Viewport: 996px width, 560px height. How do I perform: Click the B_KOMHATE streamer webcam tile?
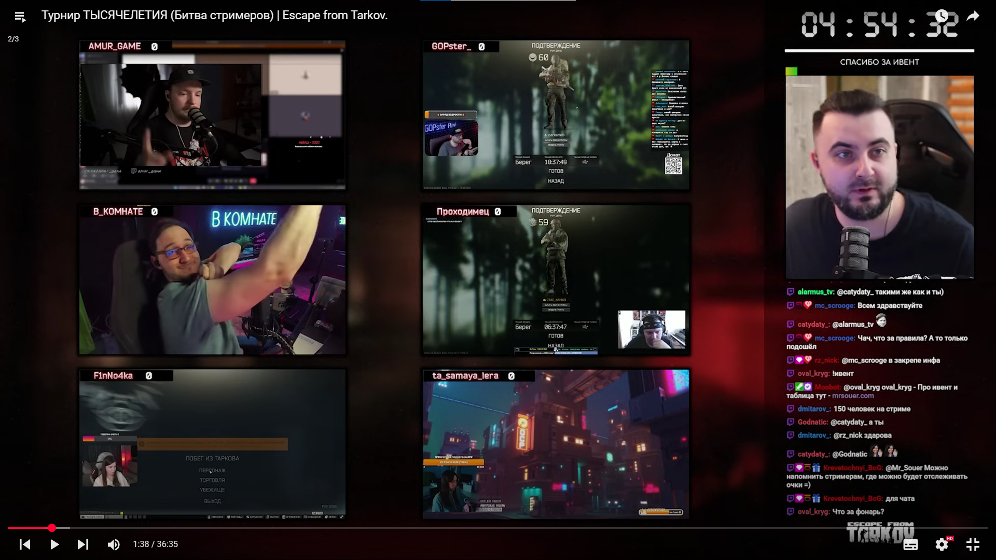click(x=212, y=280)
